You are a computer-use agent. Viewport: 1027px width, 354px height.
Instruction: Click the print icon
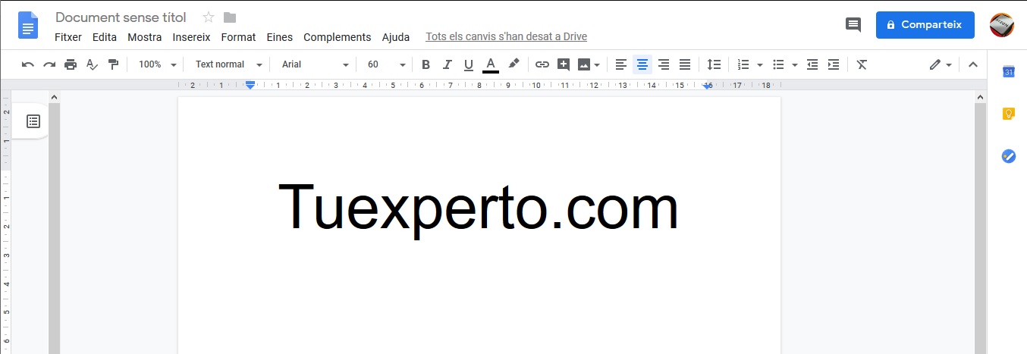pos(71,64)
